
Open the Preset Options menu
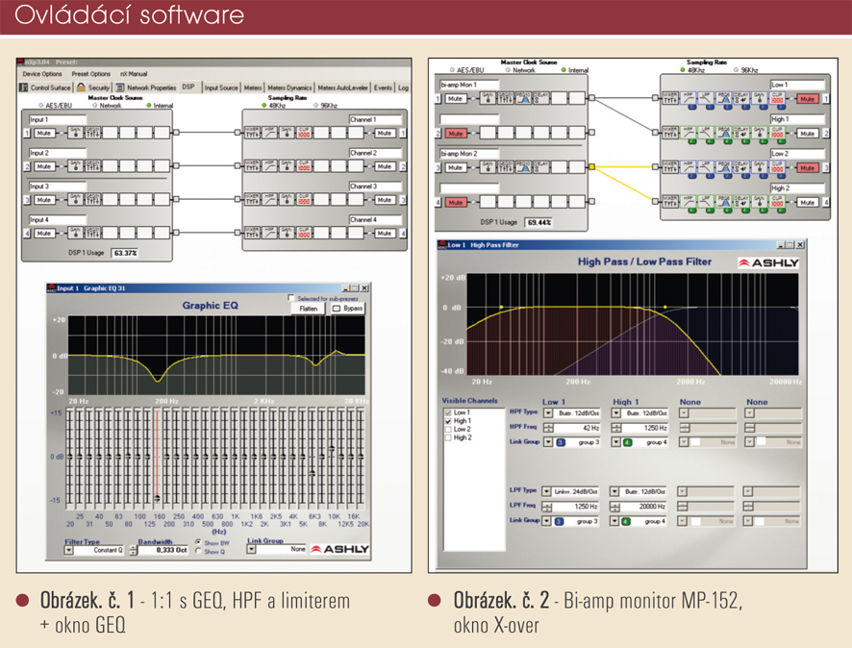coord(90,74)
